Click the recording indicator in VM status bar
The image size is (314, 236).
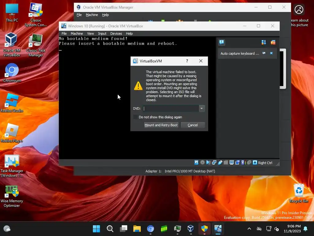pos(237,163)
